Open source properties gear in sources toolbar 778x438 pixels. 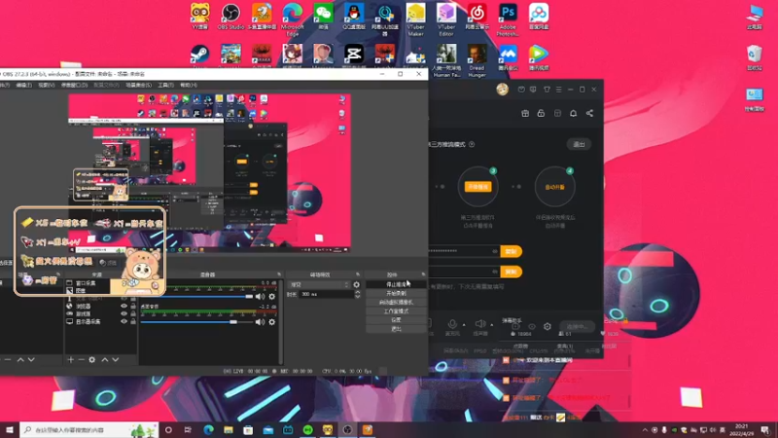pos(92,359)
